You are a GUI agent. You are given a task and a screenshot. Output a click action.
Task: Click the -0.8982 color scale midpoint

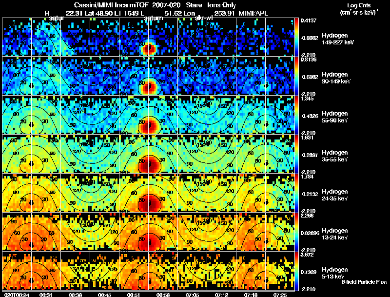309,38
